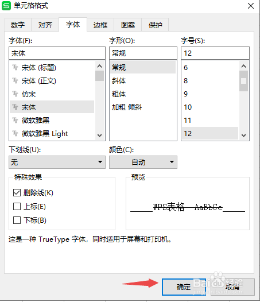Choose 微软雅黑 Light font entry
Viewport: 260px width, 302px height.
point(52,133)
